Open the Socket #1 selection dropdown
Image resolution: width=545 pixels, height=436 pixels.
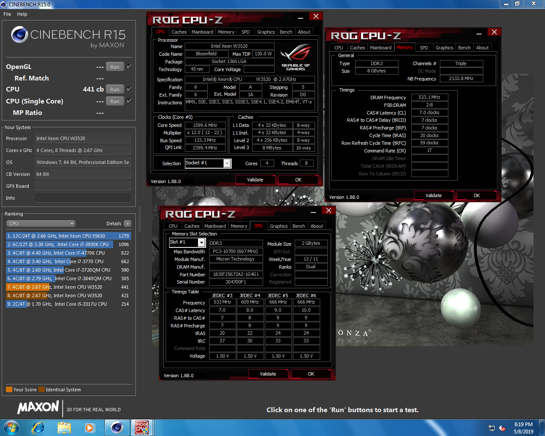pyautogui.click(x=227, y=163)
